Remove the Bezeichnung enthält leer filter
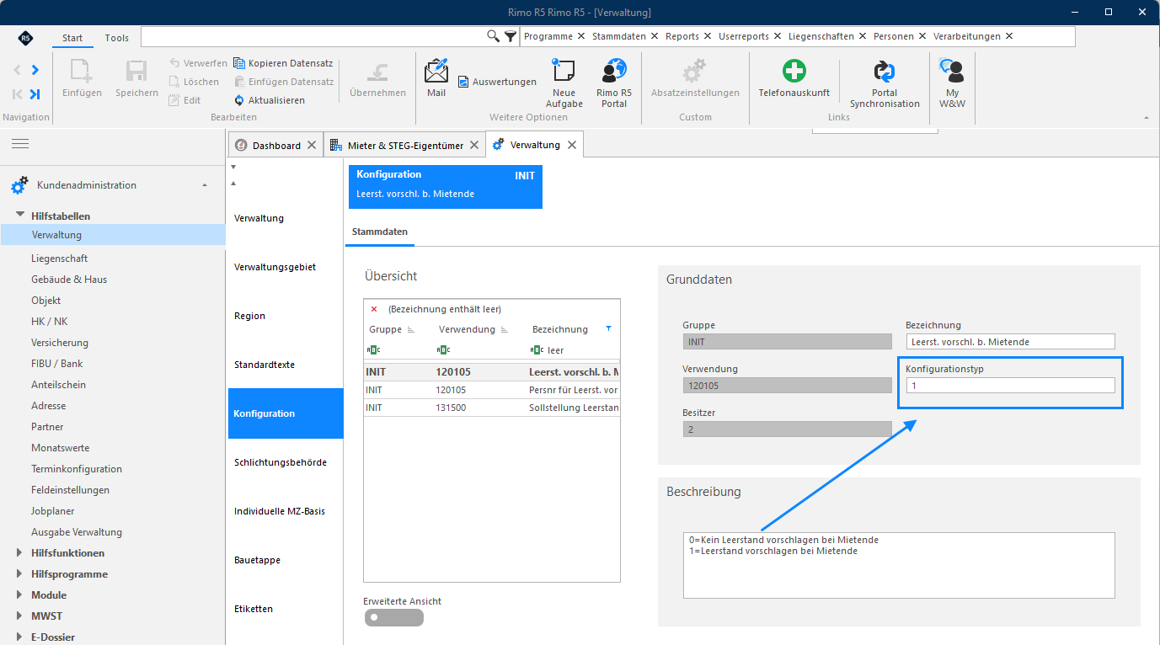Image resolution: width=1160 pixels, height=645 pixels. point(374,309)
